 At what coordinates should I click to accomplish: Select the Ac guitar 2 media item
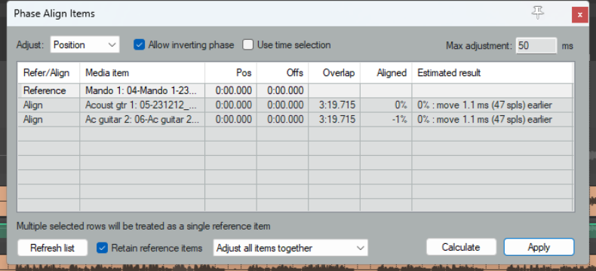(x=142, y=120)
